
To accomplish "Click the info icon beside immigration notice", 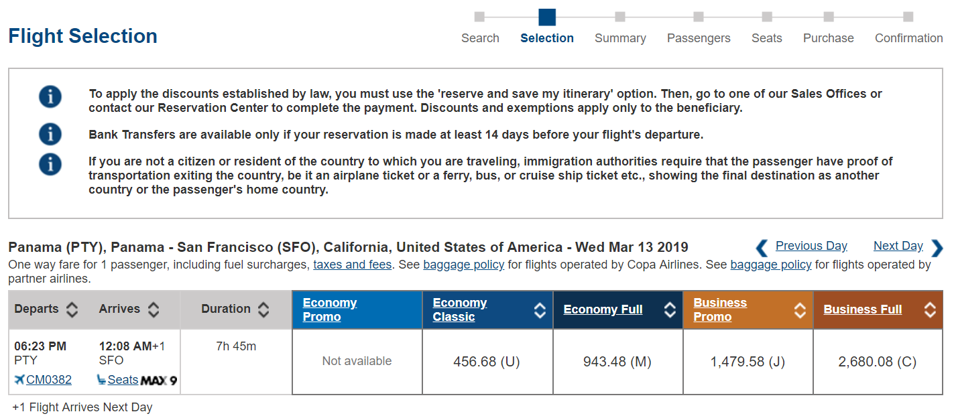I will coord(50,164).
